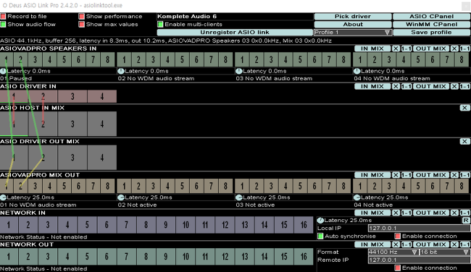This screenshot has height=272, width=471.
Task: Clear ASIOVADPRO Mix Out IN MIX routing (X)
Action: pyautogui.click(x=396, y=175)
